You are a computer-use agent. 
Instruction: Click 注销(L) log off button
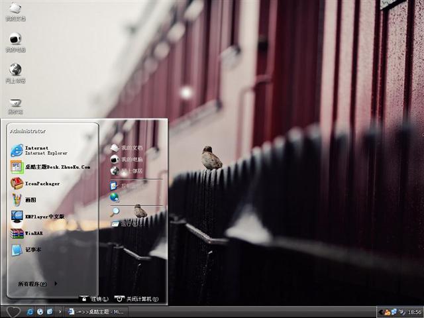click(94, 299)
